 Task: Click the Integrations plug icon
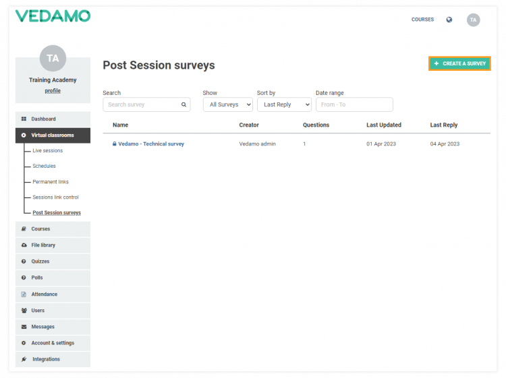point(24,359)
